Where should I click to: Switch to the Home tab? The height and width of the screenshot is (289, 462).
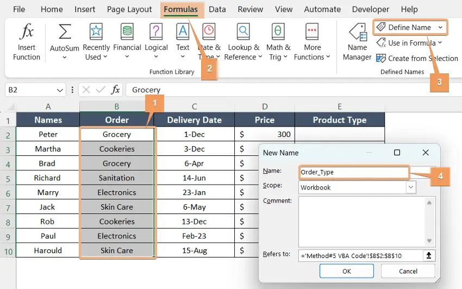point(52,9)
